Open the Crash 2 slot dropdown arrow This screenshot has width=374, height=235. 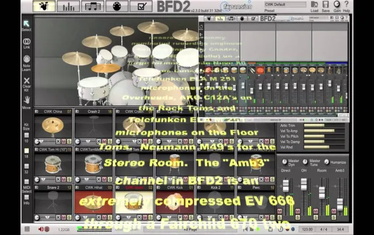pos(88,142)
